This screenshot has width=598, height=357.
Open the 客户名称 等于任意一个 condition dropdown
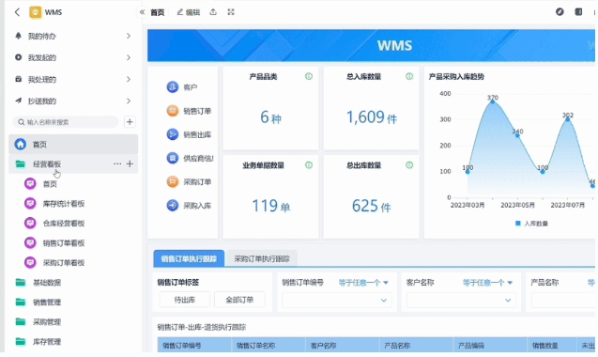[x=487, y=283]
